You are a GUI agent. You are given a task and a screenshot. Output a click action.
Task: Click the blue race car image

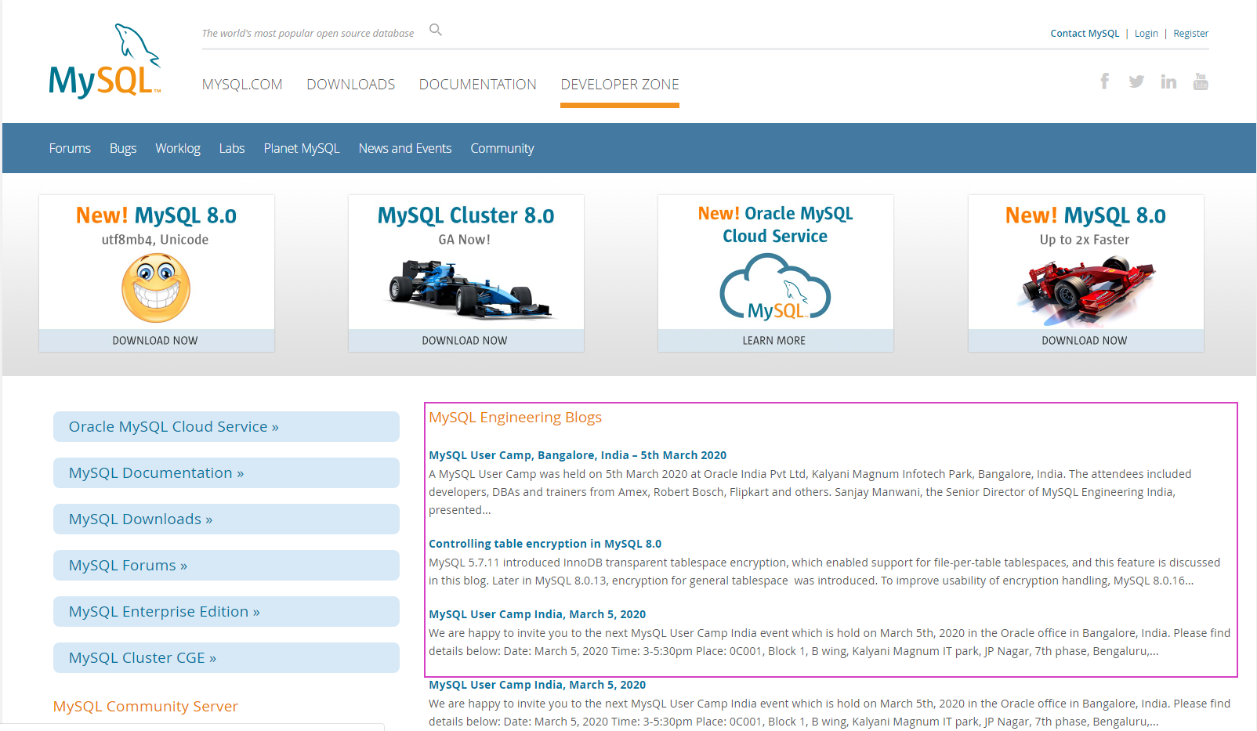(x=472, y=289)
